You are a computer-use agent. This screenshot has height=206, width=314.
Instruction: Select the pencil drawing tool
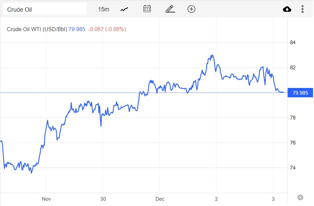(170, 9)
